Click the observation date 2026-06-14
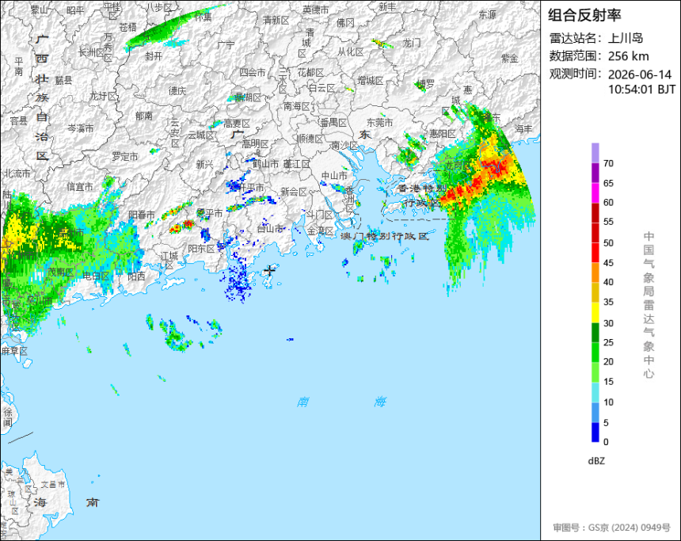The height and width of the screenshot is (541, 681). tap(639, 74)
